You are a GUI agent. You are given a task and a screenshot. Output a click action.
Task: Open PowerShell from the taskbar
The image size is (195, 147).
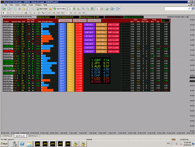(x=22, y=144)
